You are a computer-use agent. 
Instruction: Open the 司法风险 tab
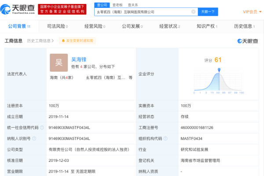click(x=57, y=26)
